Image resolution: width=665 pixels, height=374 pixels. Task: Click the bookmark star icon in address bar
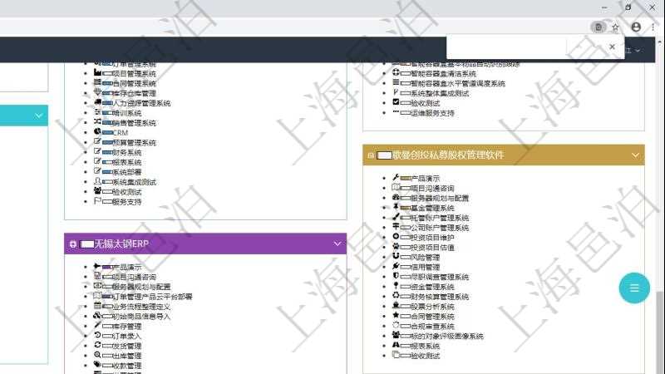(615, 27)
